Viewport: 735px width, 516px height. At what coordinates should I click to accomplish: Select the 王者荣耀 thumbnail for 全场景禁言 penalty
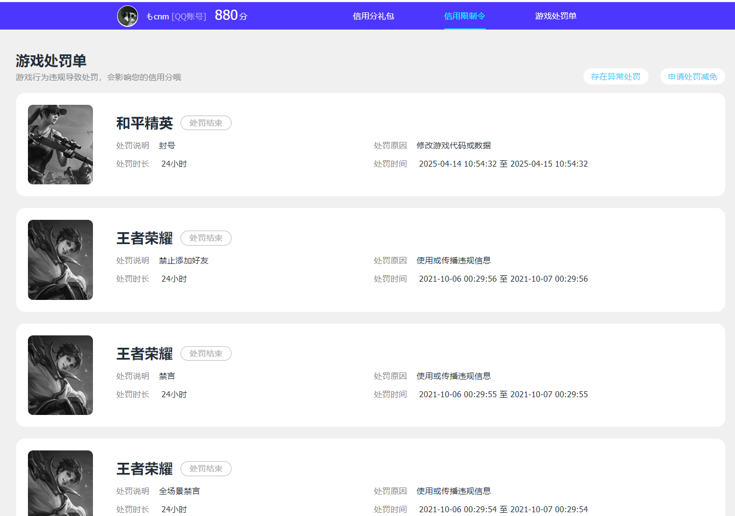(x=60, y=483)
